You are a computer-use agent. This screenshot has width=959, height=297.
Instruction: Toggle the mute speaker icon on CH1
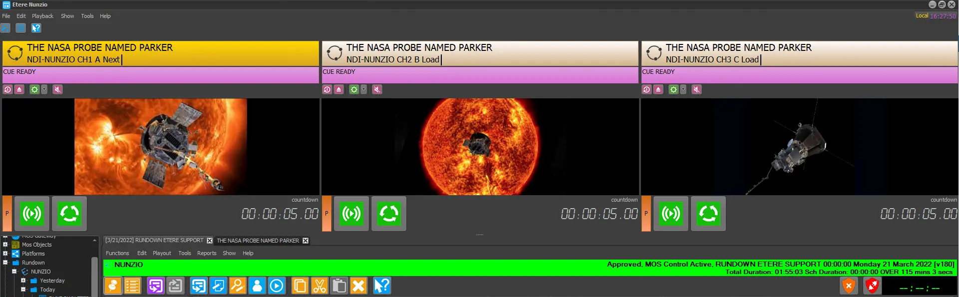pos(58,89)
